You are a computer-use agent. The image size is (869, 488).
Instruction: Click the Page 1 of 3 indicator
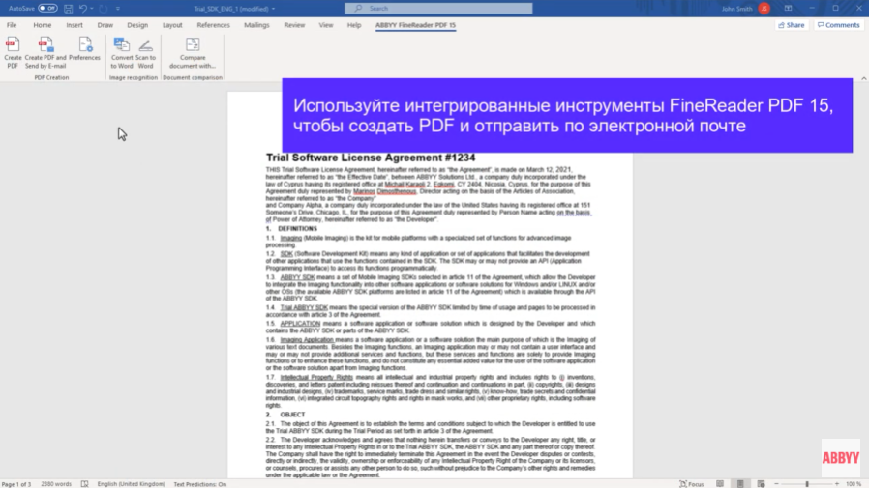[16, 484]
